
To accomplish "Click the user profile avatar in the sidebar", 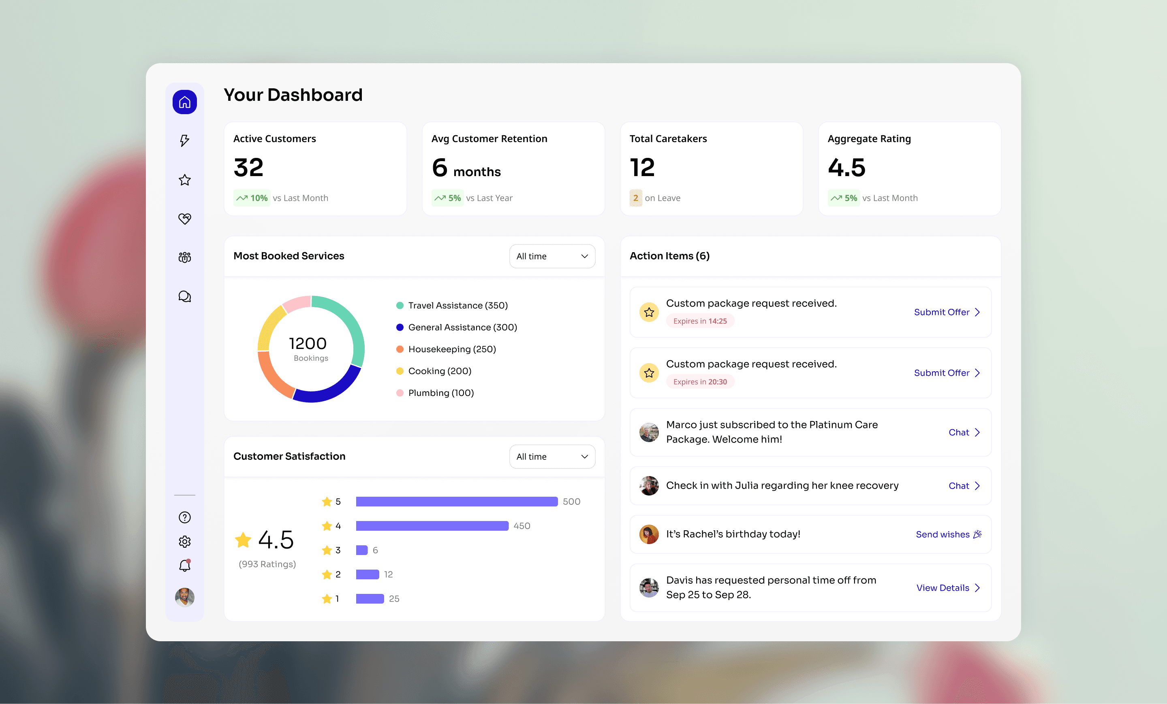I will [x=185, y=597].
